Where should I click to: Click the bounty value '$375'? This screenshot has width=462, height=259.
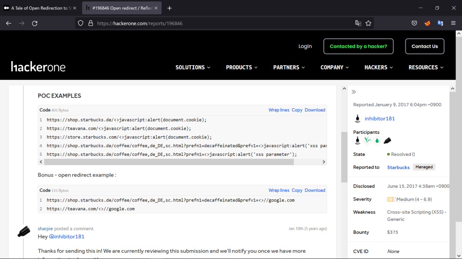coord(393,232)
